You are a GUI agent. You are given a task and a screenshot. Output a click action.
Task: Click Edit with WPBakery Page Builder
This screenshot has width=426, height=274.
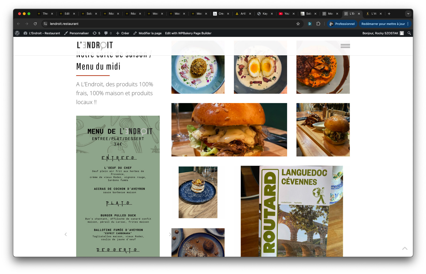(x=188, y=33)
